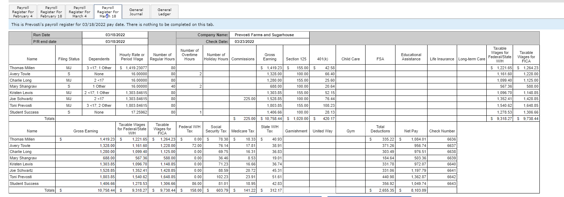Click Student Success hourly rate 17.25962
This screenshot has height=197, width=564.
coord(139,112)
